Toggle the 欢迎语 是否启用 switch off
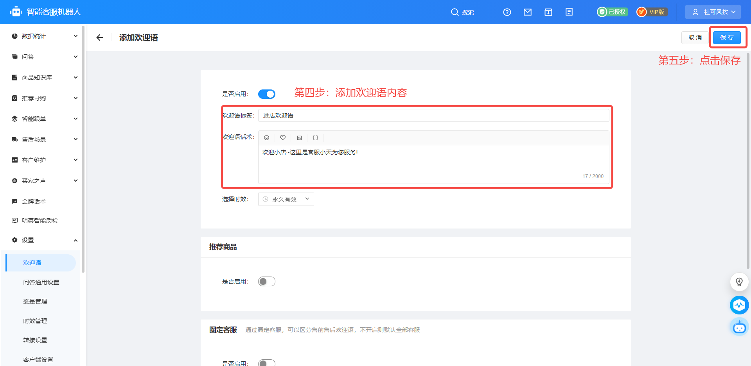Viewport: 751px width, 366px height. point(267,94)
